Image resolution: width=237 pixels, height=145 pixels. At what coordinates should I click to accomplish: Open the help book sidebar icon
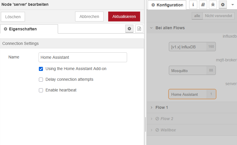click(x=203, y=5)
